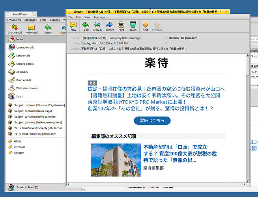Select query Subject contains haiku-development
Image resolution: width=258 pixels, height=197 pixels.
(36, 122)
